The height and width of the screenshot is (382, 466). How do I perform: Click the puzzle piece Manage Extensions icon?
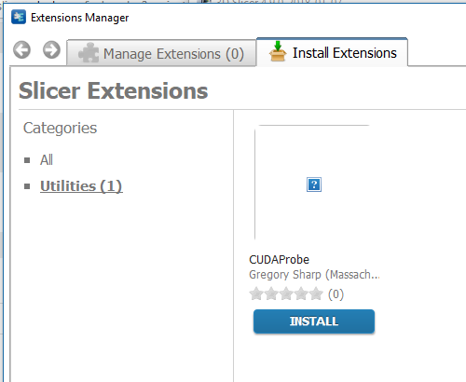pos(89,53)
